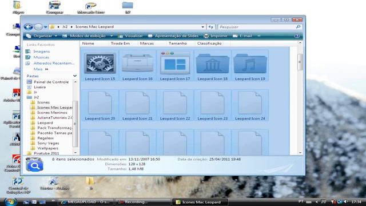This screenshot has height=206, width=366.
Task: Show more toolbar commands chevron
Action: (258, 36)
